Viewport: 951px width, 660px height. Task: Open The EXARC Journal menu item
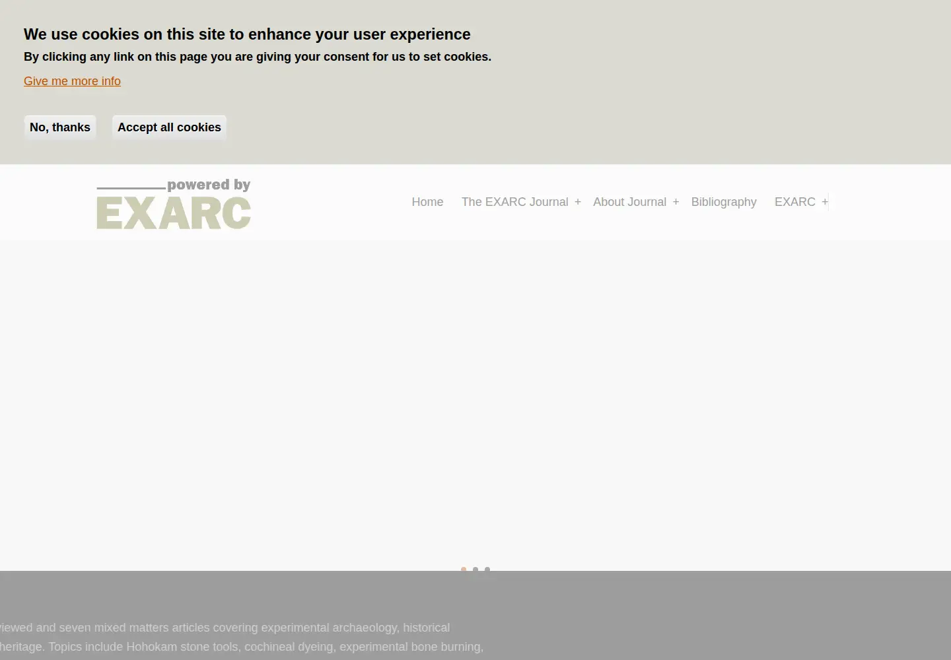(514, 202)
